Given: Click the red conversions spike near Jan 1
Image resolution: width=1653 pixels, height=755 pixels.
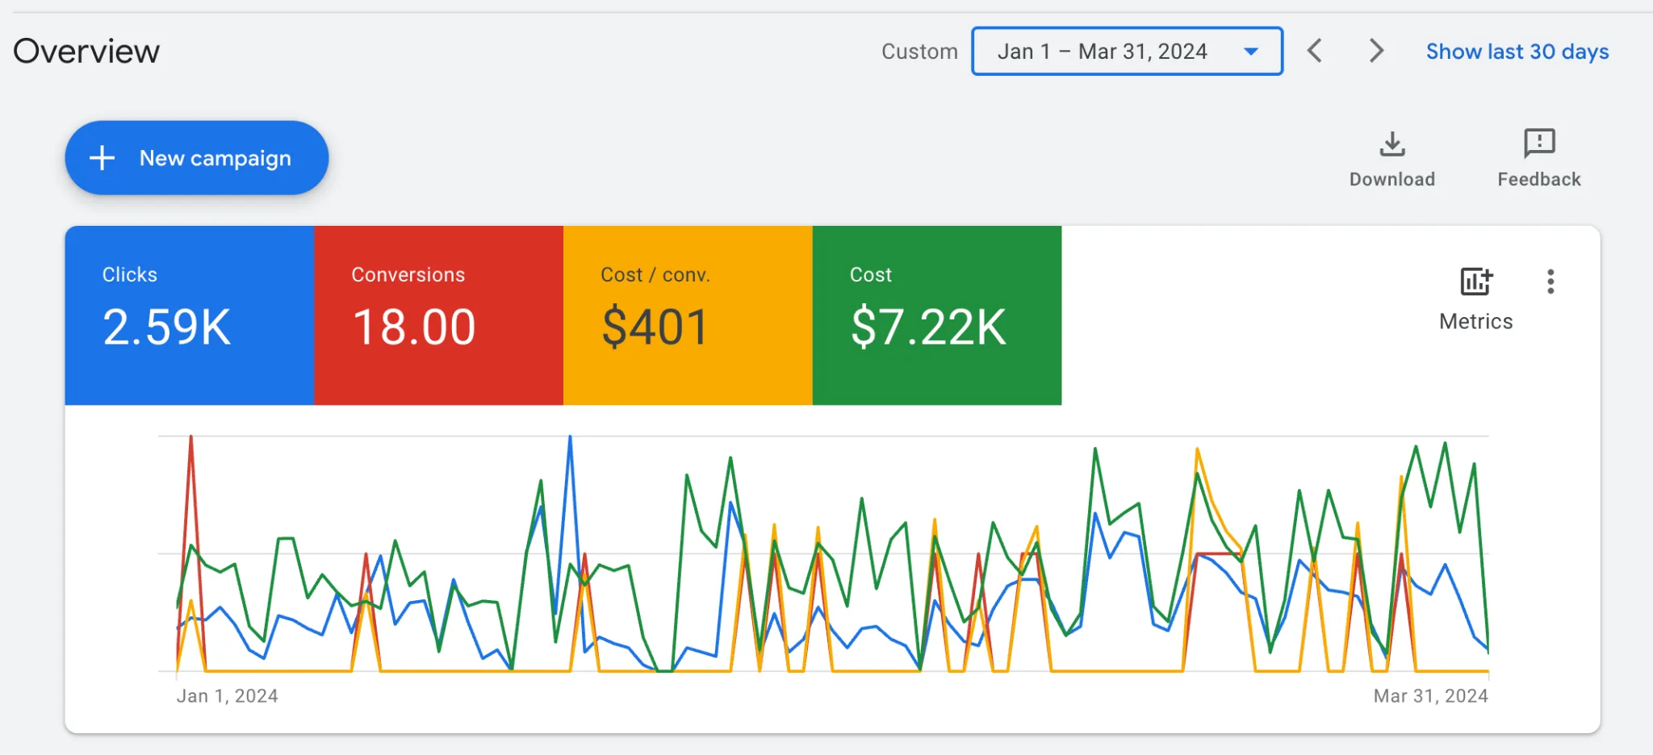Looking at the screenshot, I should click(190, 440).
